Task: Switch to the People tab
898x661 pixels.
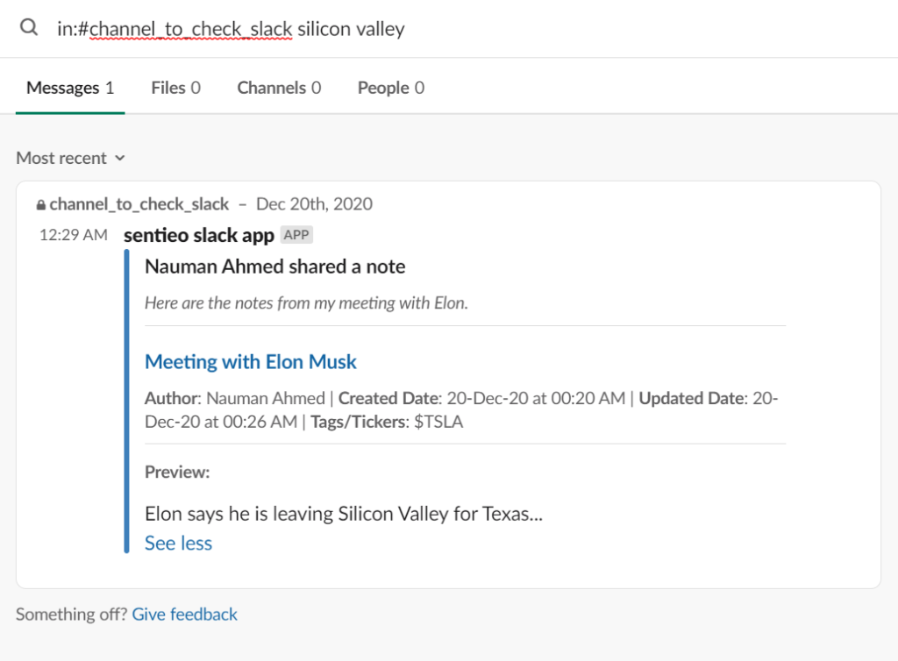Action: [390, 88]
